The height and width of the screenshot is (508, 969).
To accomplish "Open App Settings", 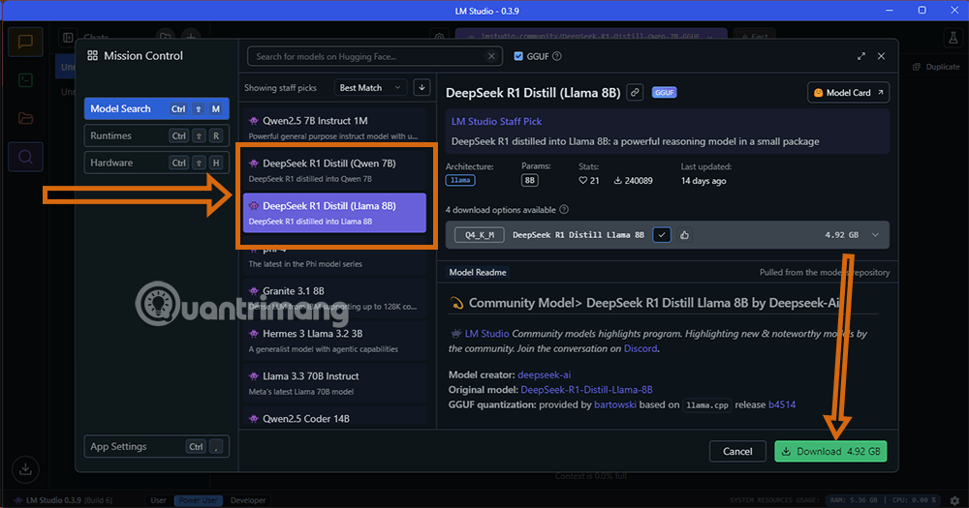I will 156,446.
